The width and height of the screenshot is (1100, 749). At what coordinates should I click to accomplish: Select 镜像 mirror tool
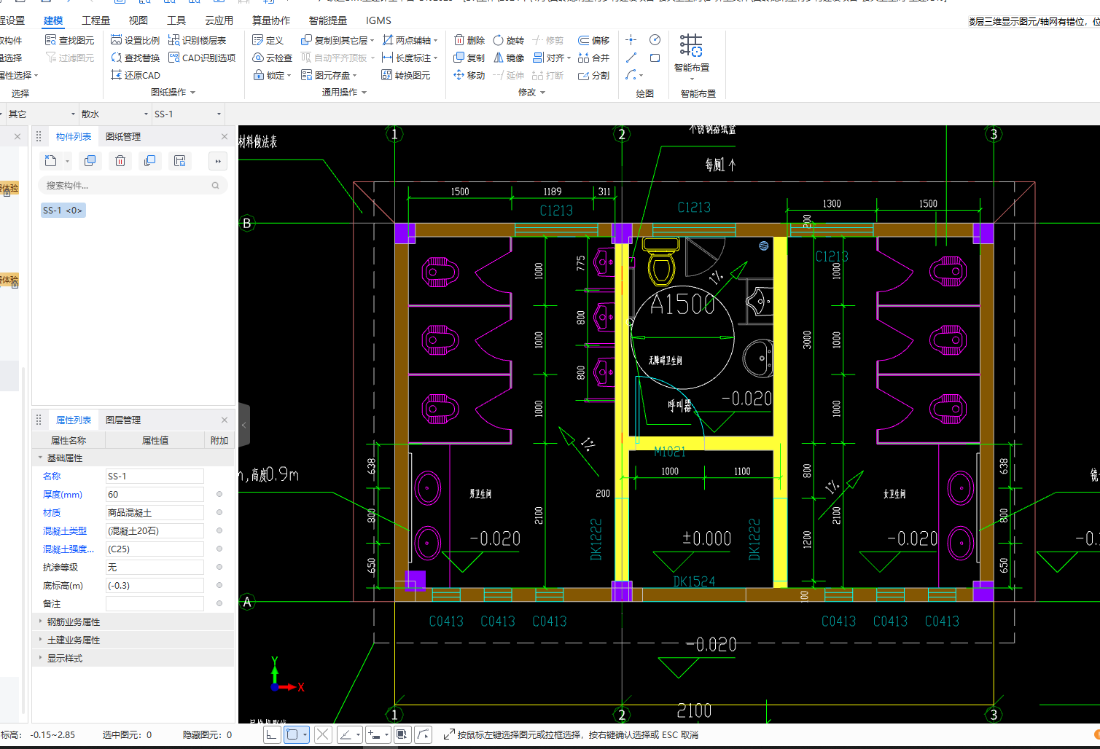508,58
